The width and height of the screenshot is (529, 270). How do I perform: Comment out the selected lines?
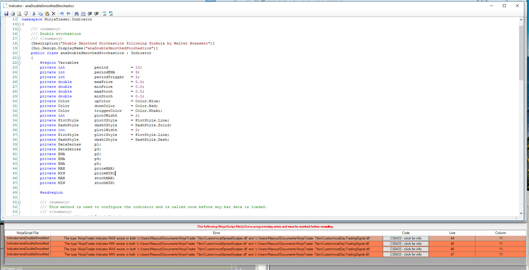[x=104, y=14]
